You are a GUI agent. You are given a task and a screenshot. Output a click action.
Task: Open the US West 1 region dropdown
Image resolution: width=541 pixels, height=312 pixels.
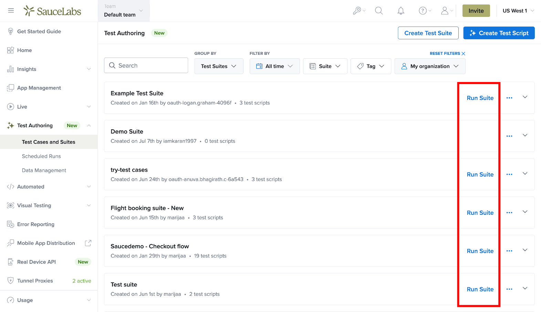(518, 11)
